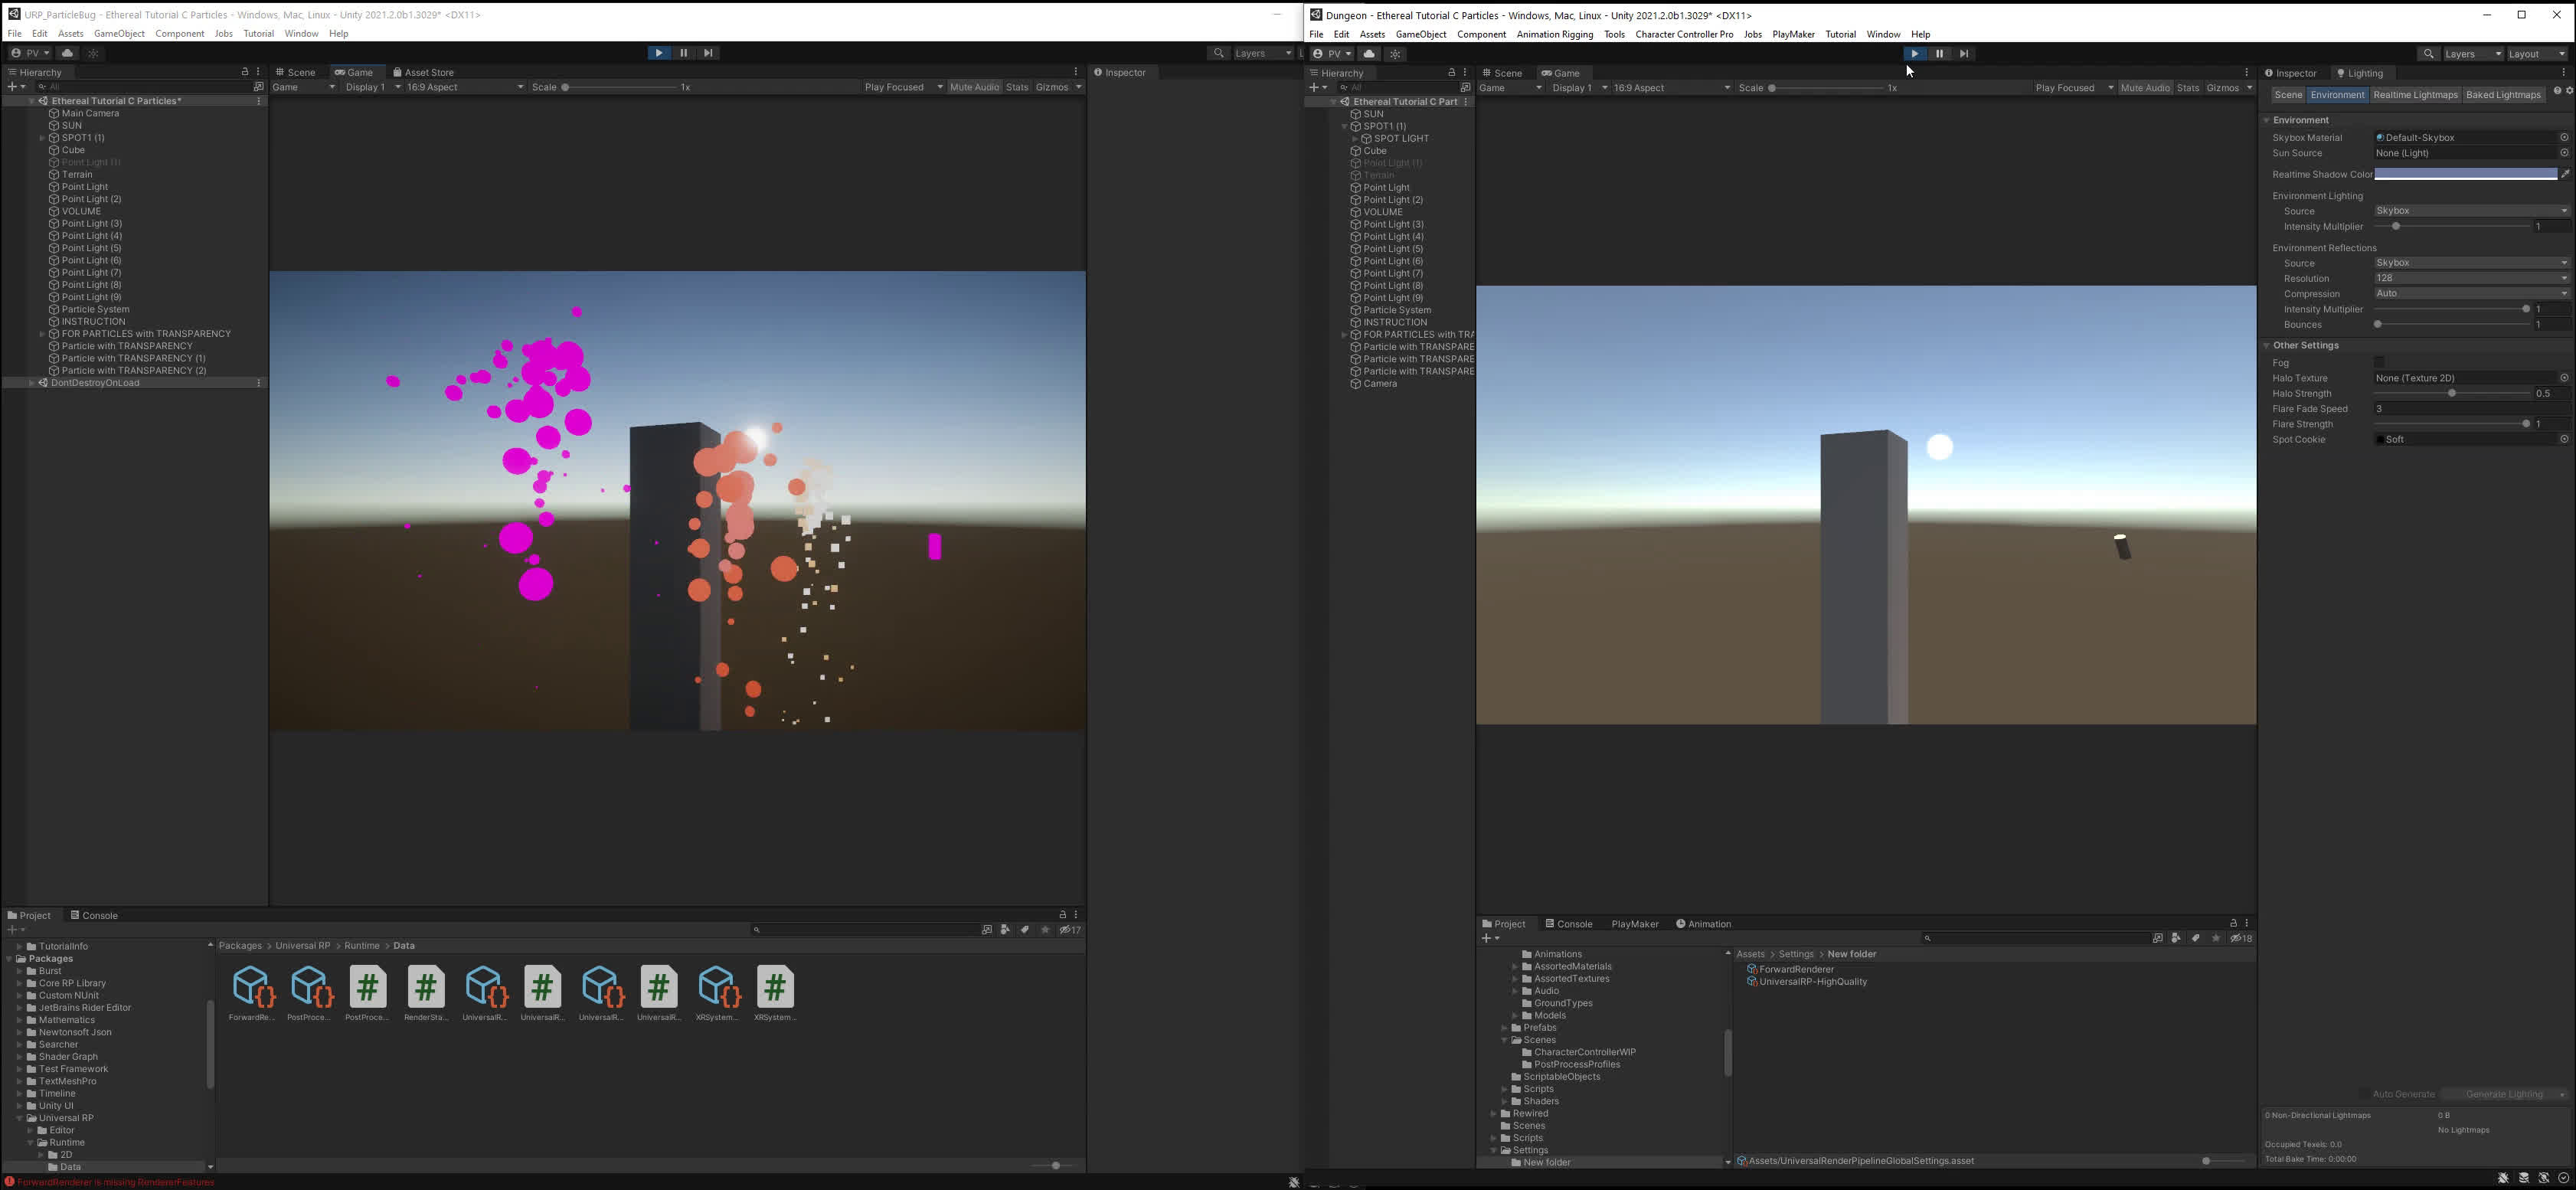2576x1190 pixels.
Task: Switch to Realtime Lightmaps view
Action: pos(2415,95)
